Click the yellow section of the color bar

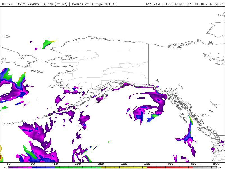pos(124,168)
